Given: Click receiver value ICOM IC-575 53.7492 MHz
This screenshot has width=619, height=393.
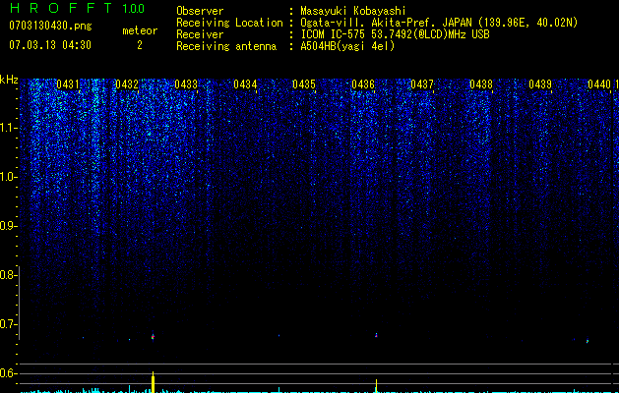Looking at the screenshot, I should tap(395, 34).
